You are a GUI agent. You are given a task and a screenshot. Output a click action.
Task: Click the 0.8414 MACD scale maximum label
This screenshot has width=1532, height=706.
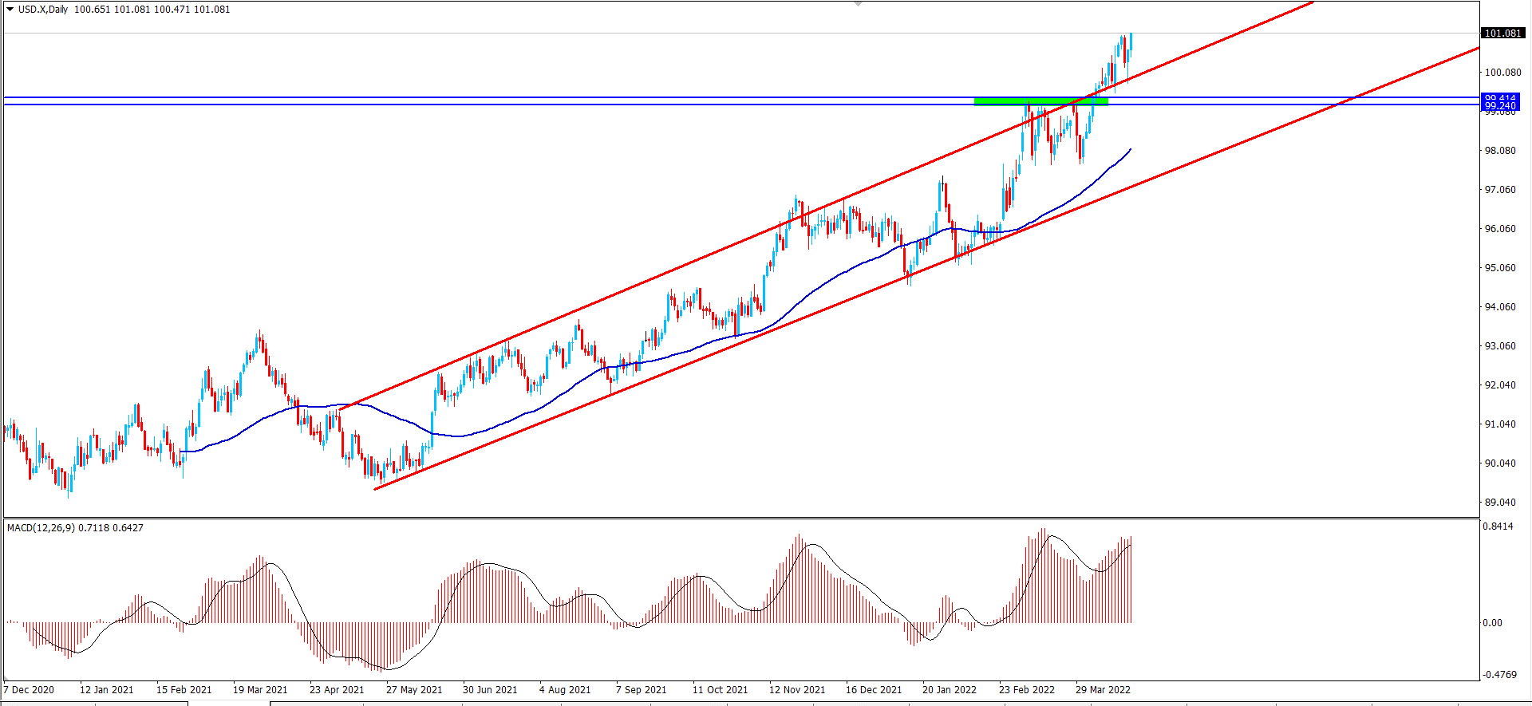tap(1497, 527)
